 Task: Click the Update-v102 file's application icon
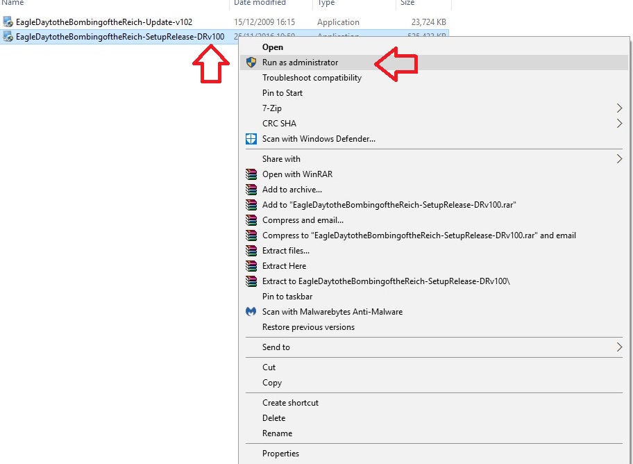[8, 22]
